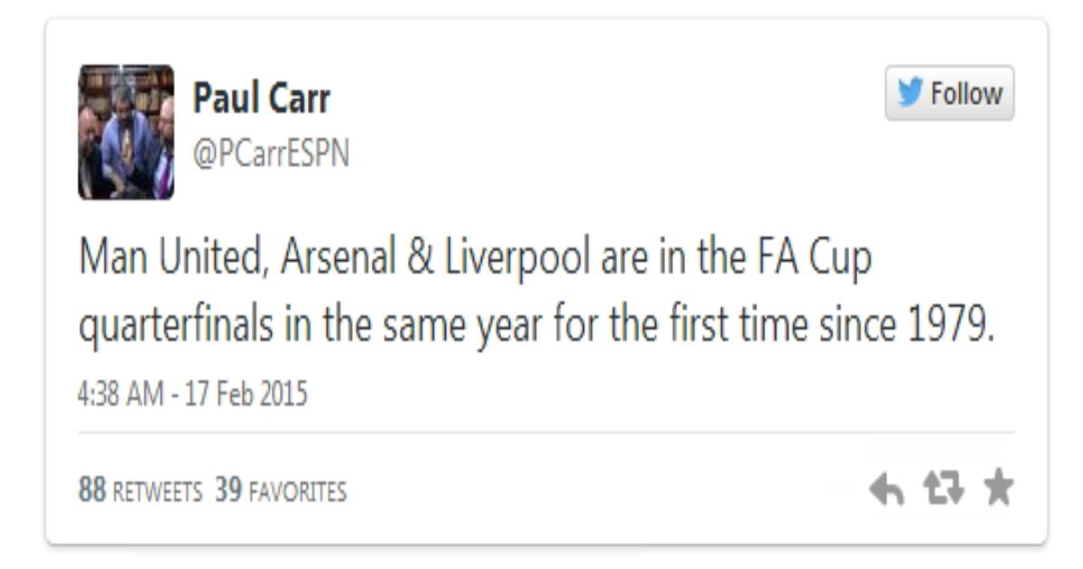Visit the @PCarrESPN handle link
The width and height of the screenshot is (1083, 569).
pos(270,156)
